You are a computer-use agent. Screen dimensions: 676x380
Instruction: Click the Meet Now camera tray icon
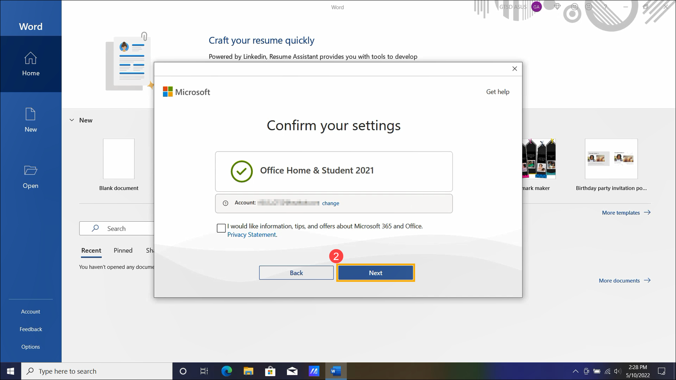pyautogui.click(x=586, y=371)
